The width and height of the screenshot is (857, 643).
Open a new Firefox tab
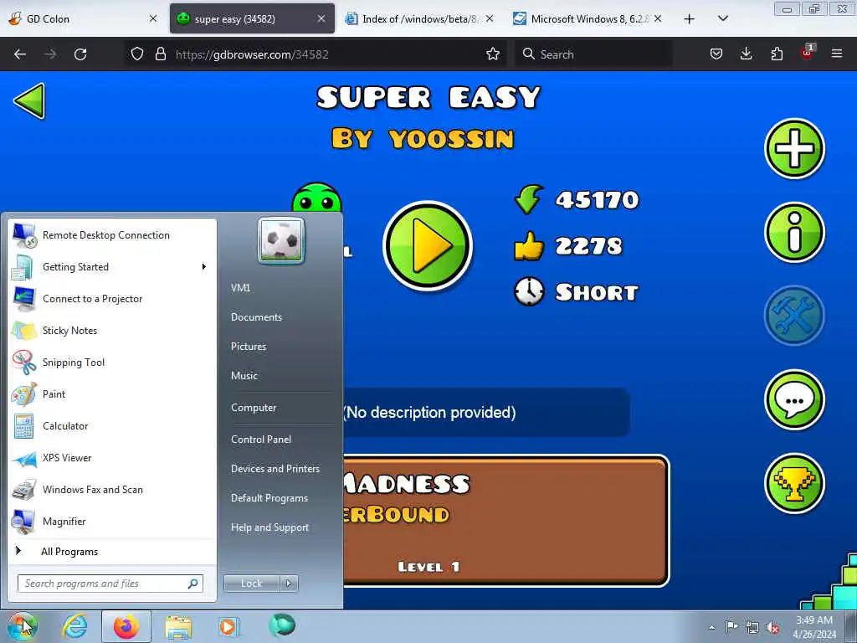tap(690, 19)
